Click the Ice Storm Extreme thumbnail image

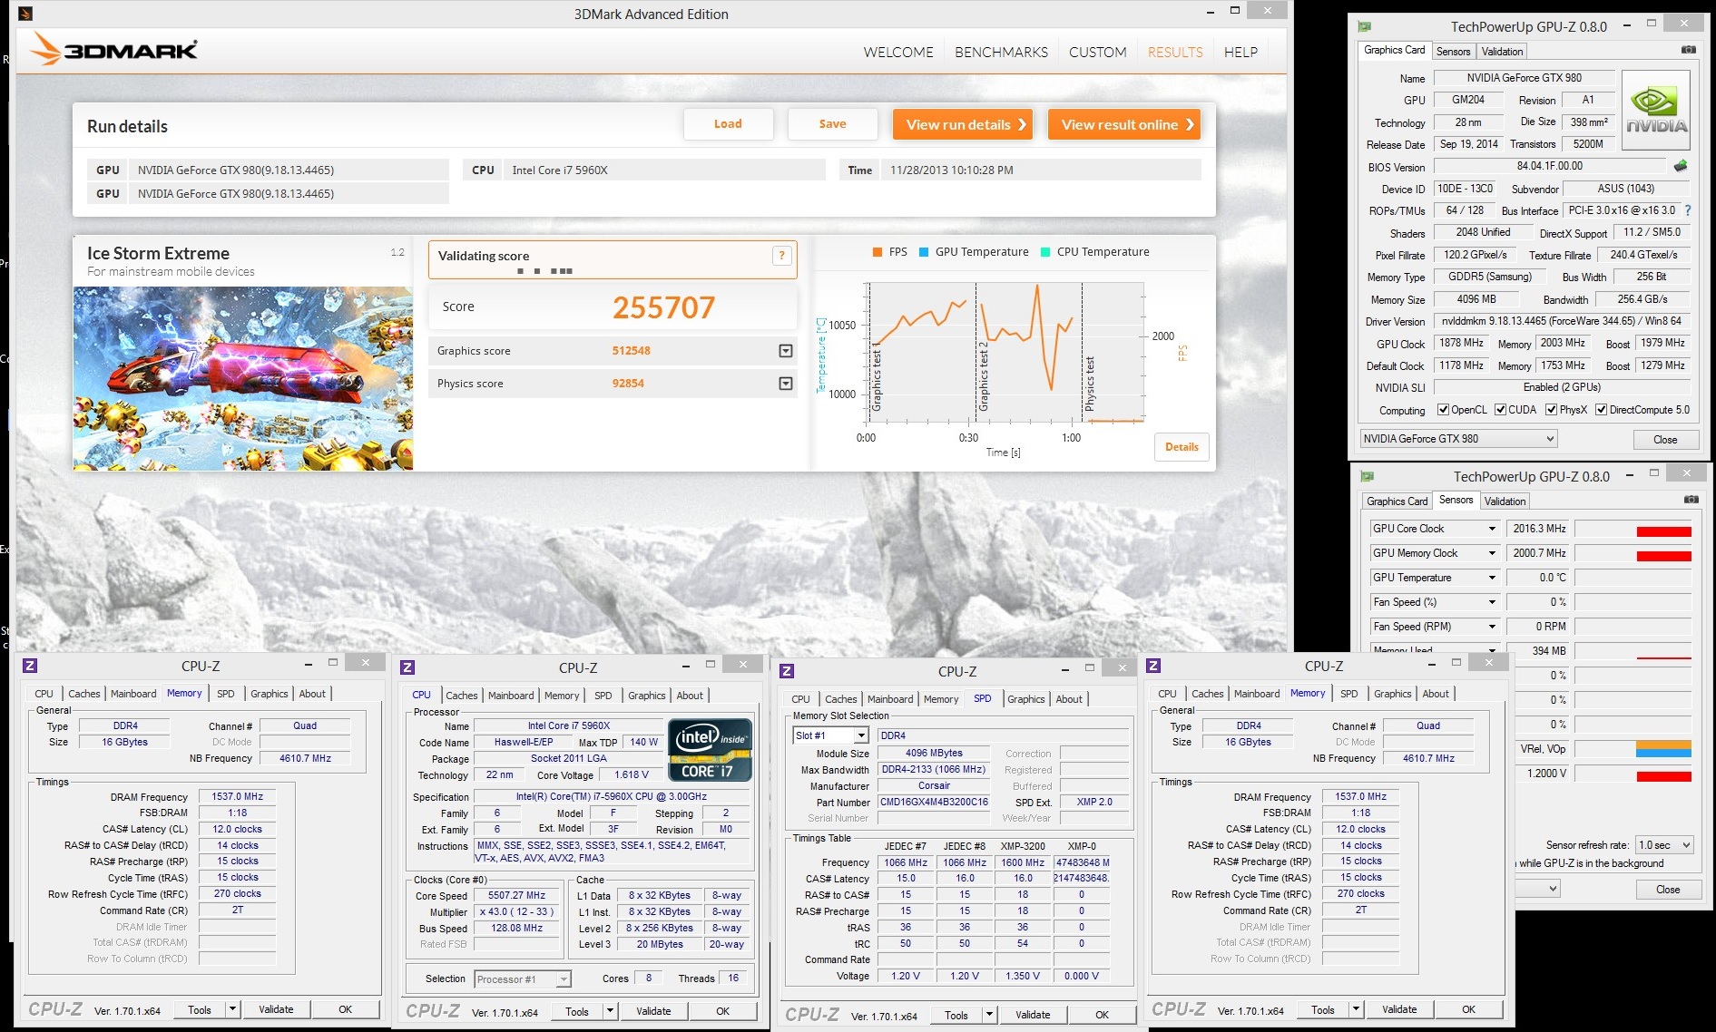coord(243,379)
